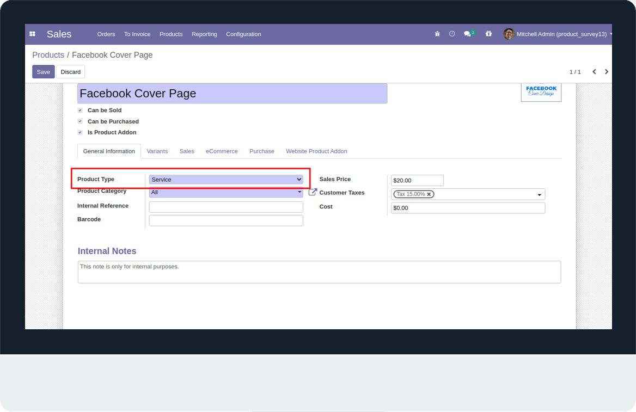The height and width of the screenshot is (412, 636).
Task: Click the Cost field label
Action: pos(326,206)
